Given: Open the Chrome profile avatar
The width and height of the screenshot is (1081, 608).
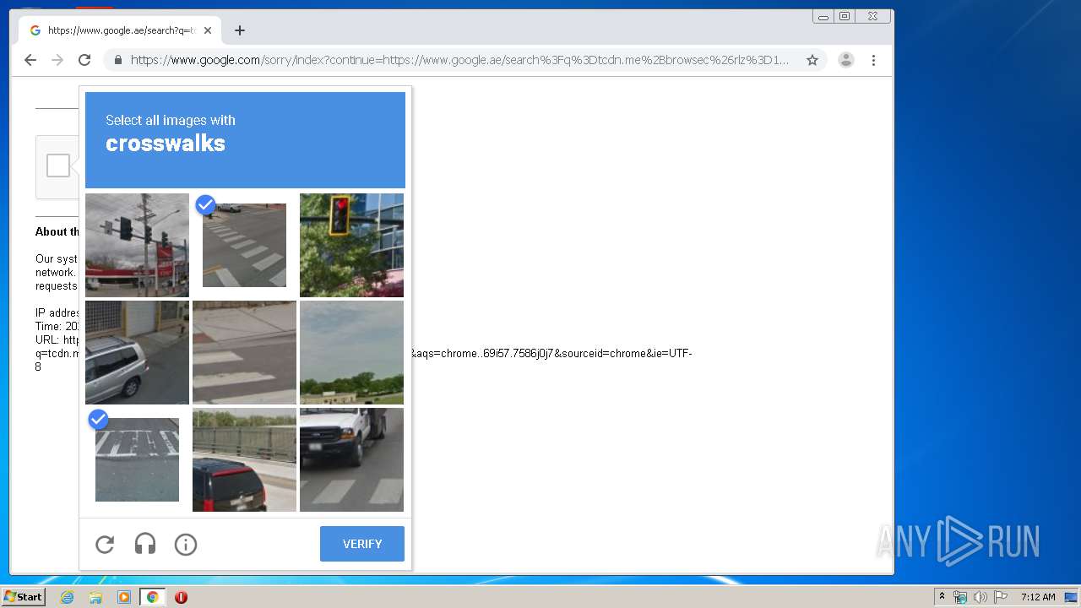Looking at the screenshot, I should click(x=845, y=60).
